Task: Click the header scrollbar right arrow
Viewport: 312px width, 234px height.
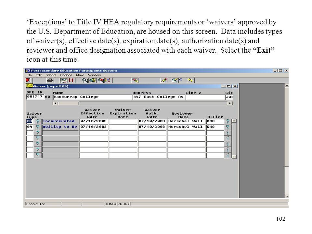Action: pos(230,103)
